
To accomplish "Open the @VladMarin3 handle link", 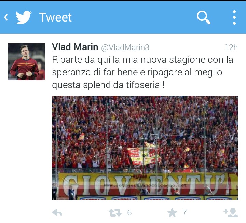I will point(125,47).
